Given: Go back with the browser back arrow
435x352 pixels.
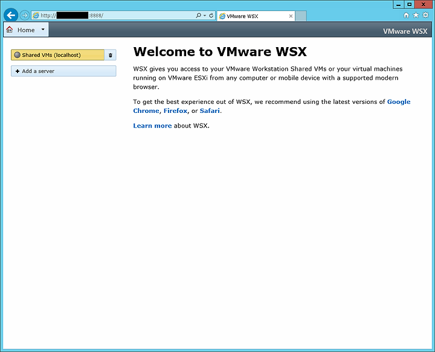Looking at the screenshot, I should pyautogui.click(x=11, y=15).
